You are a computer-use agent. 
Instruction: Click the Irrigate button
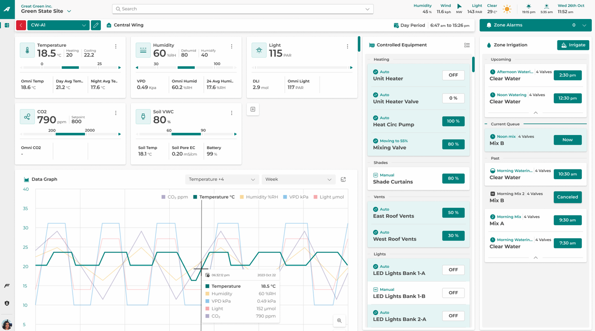[x=573, y=45]
